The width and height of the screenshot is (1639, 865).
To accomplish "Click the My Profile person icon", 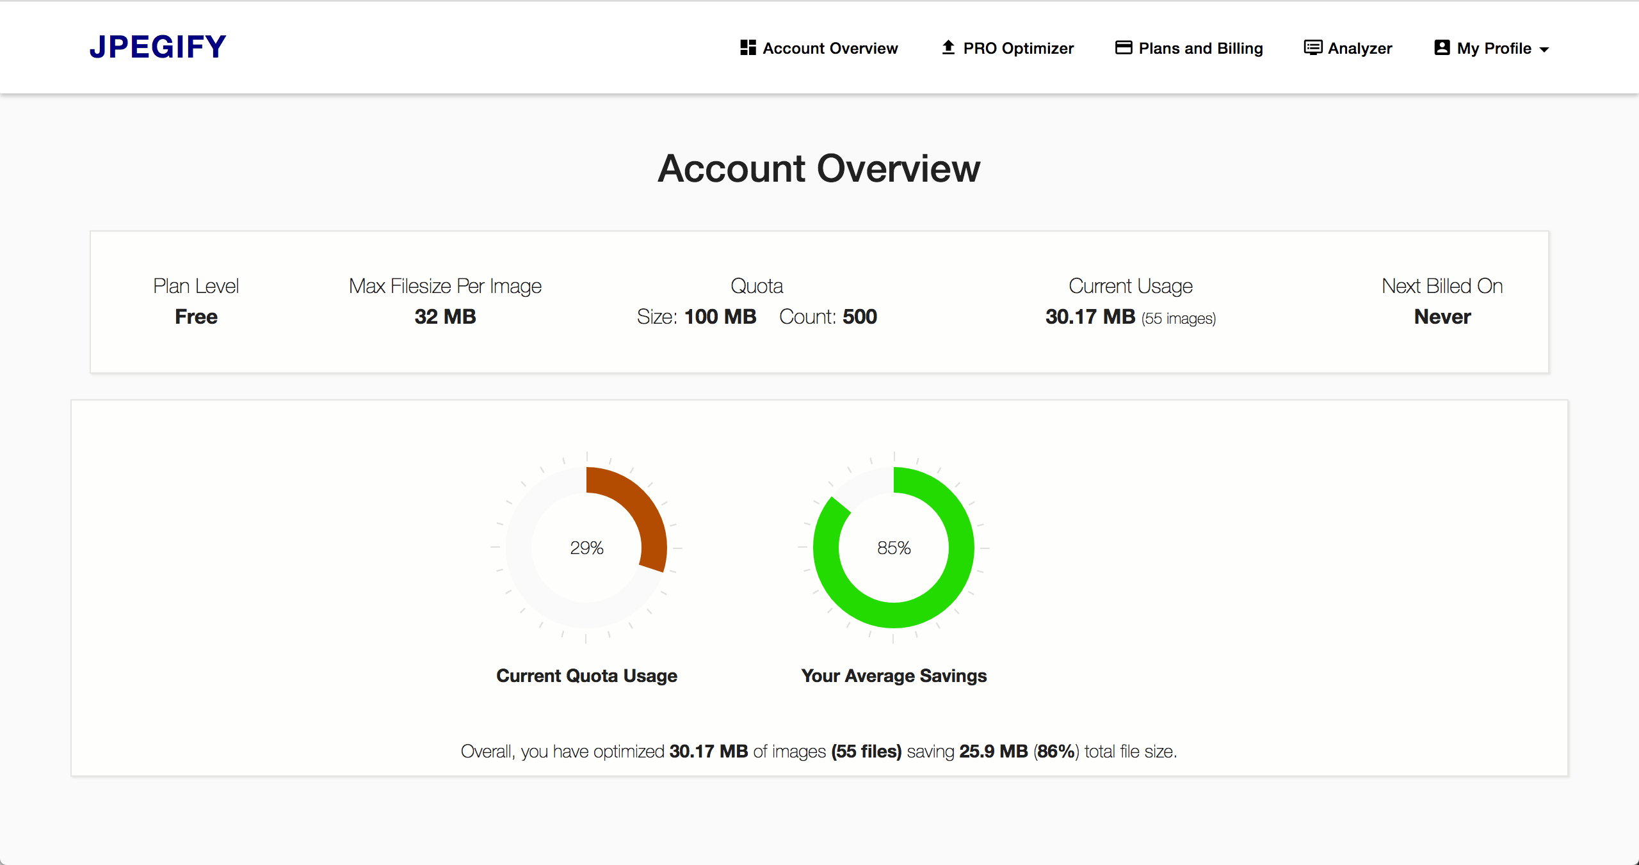I will tap(1442, 48).
